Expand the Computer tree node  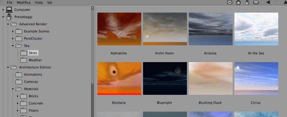pyautogui.click(x=3, y=10)
